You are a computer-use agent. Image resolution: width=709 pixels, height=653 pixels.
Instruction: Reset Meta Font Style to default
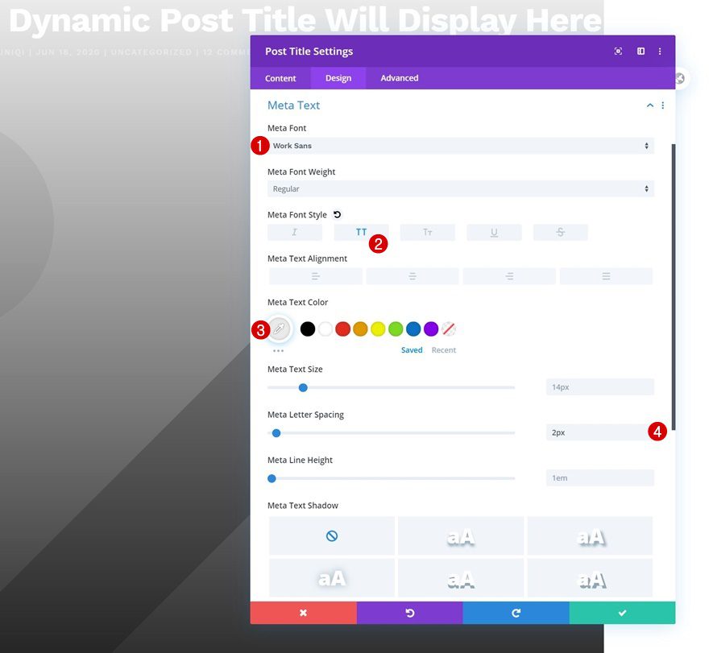[337, 214]
